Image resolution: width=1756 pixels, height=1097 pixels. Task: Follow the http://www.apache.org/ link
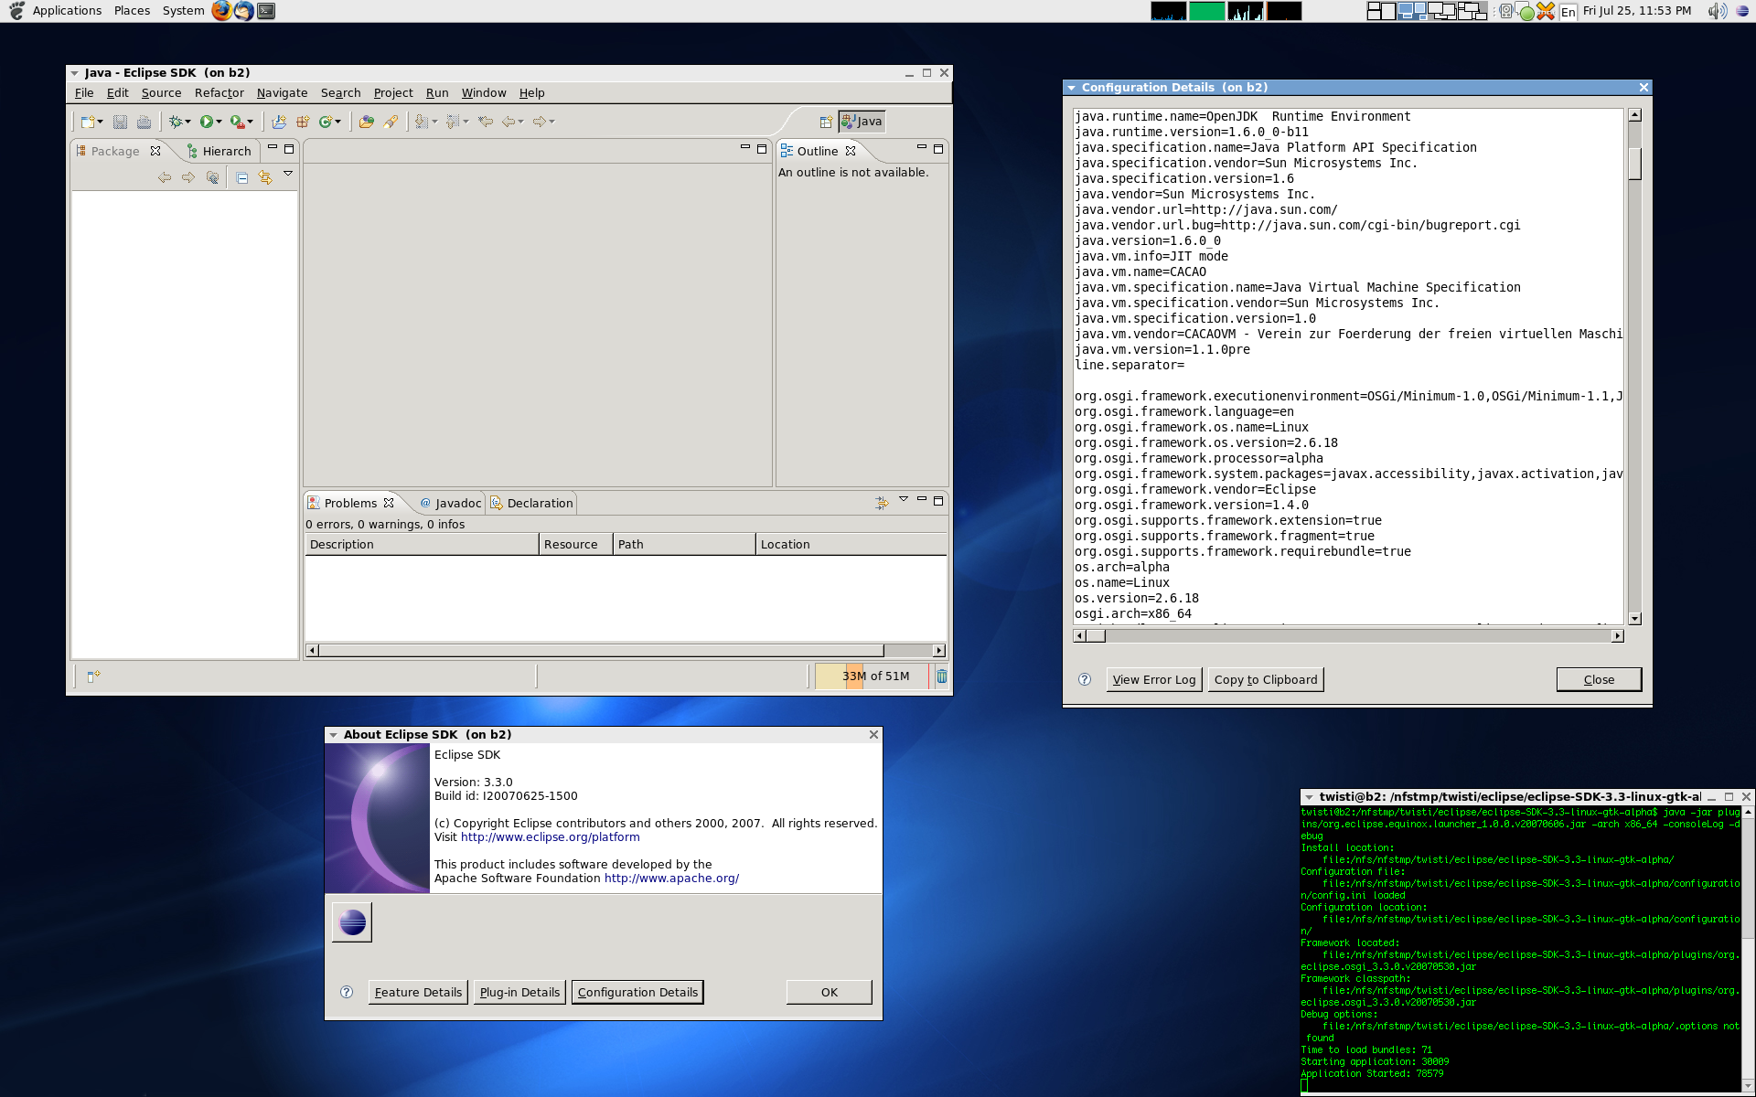(x=670, y=878)
